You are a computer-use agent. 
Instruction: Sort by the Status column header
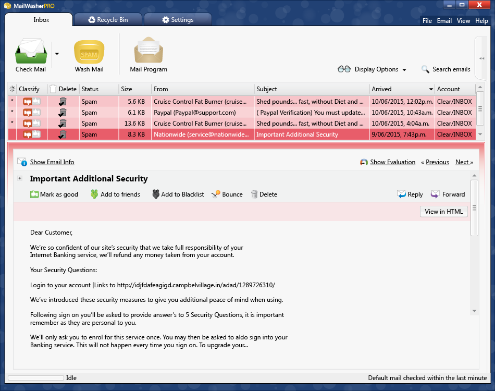99,89
